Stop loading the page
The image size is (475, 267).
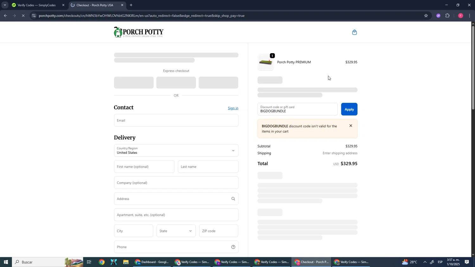23,16
